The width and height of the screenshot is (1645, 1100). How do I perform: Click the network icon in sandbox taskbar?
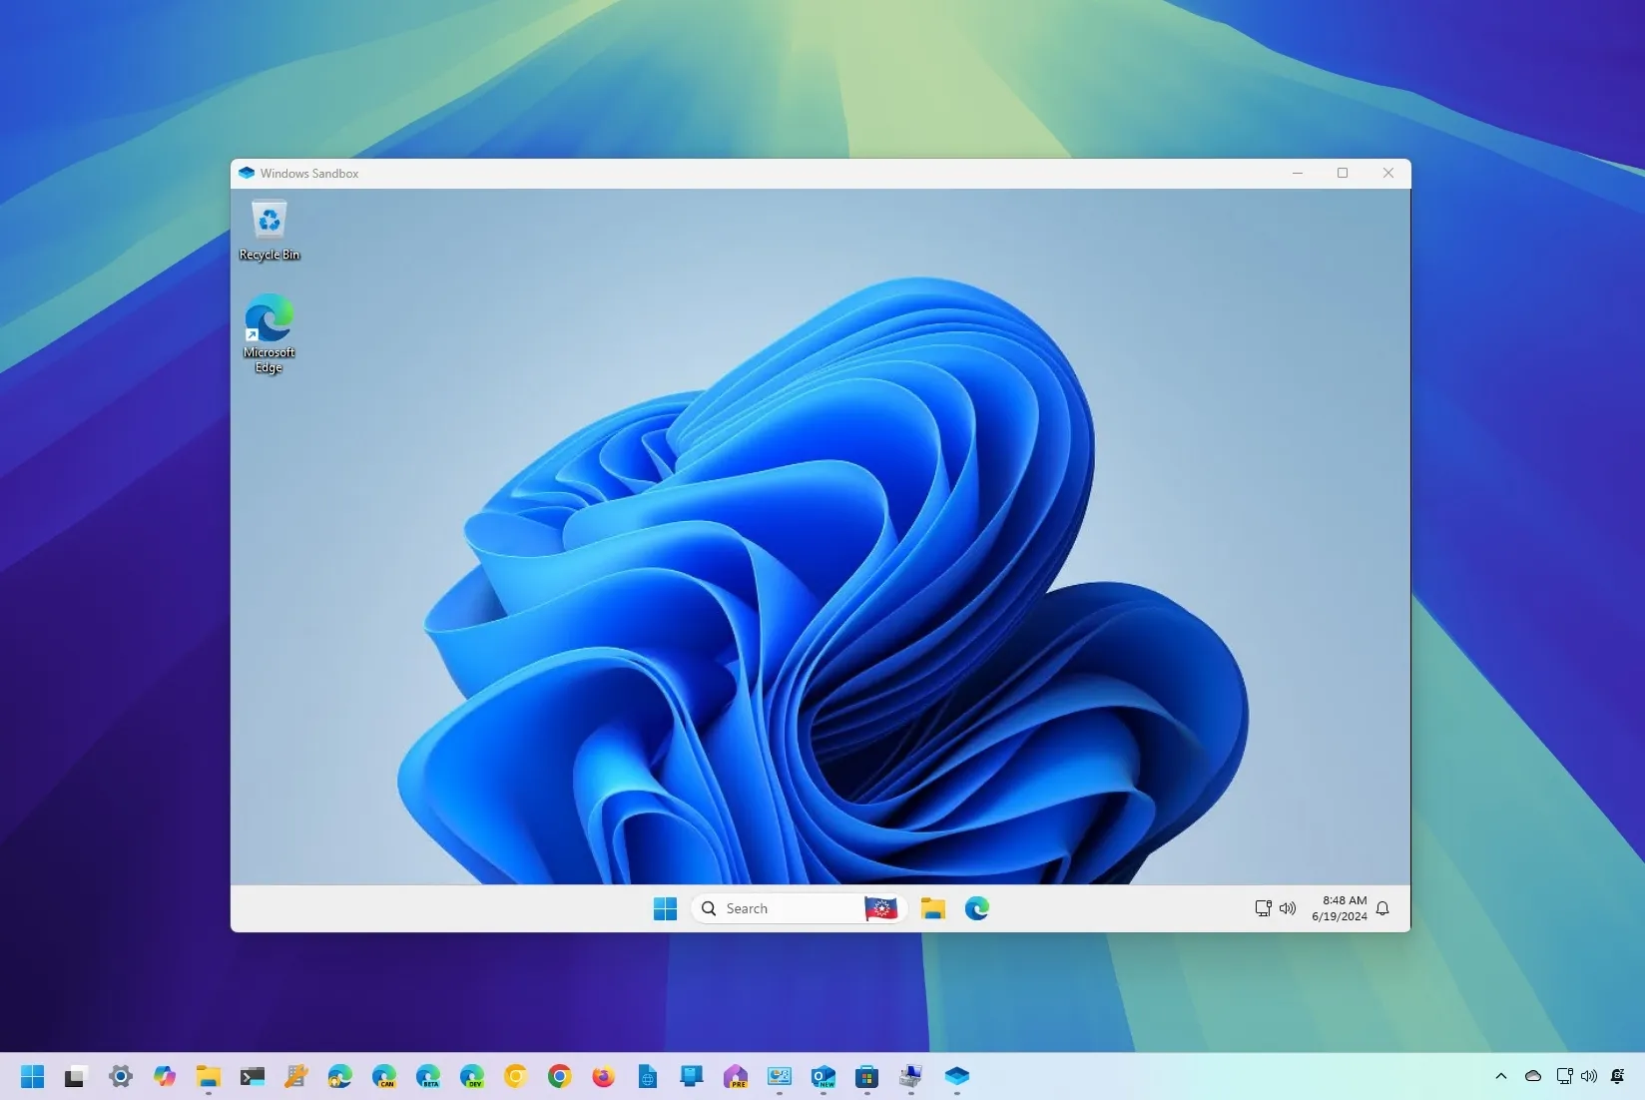[1262, 908]
